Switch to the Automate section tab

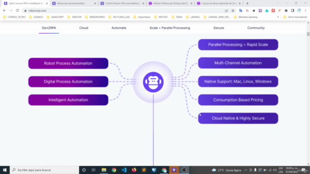coord(119,28)
